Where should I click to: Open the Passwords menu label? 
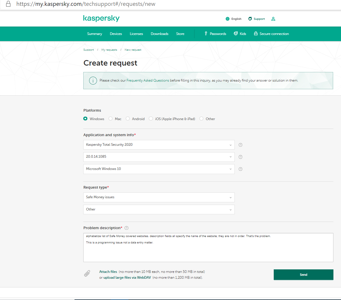(x=218, y=34)
